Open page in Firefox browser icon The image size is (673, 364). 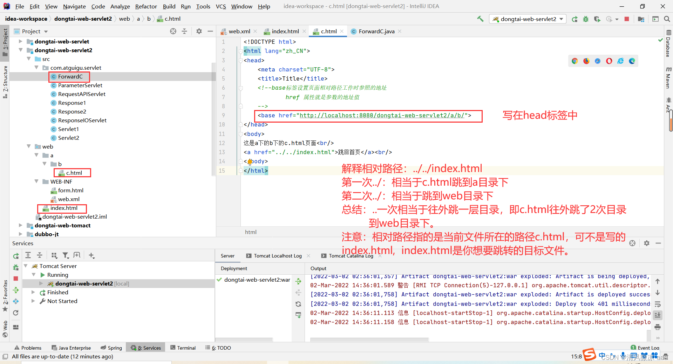[x=586, y=61]
